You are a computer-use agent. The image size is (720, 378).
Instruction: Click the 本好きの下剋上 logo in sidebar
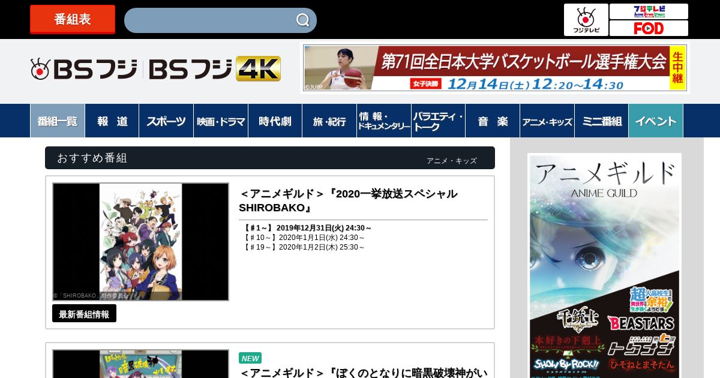[567, 344]
